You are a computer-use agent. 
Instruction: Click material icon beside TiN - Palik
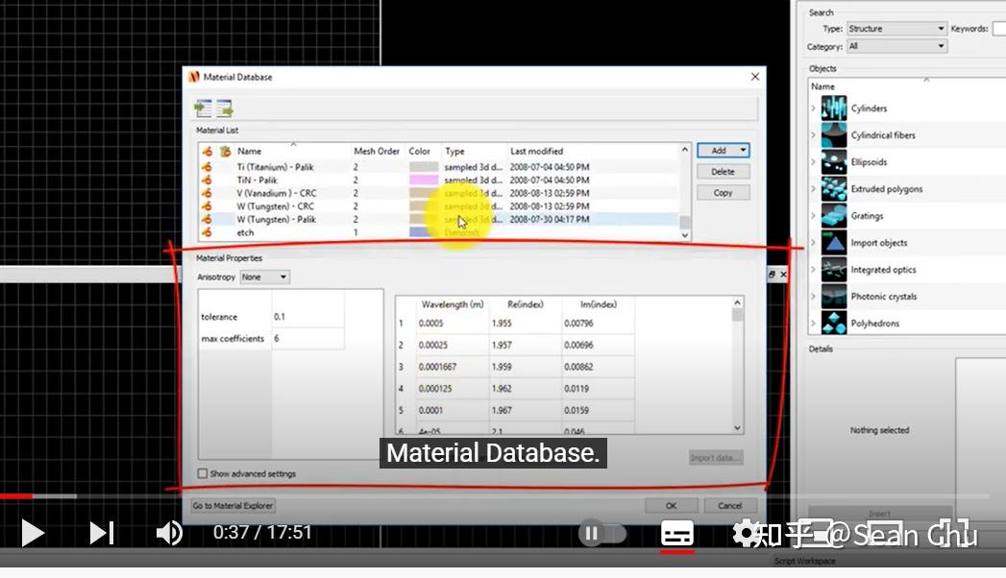(x=207, y=181)
